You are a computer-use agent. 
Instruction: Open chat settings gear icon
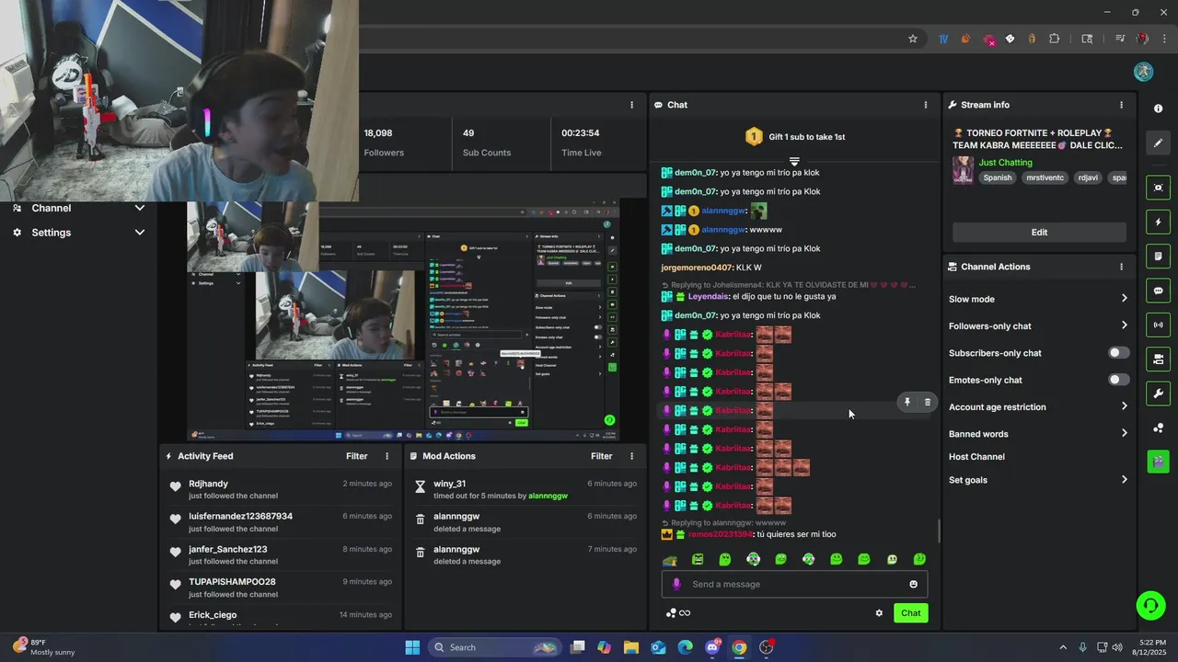pyautogui.click(x=879, y=613)
